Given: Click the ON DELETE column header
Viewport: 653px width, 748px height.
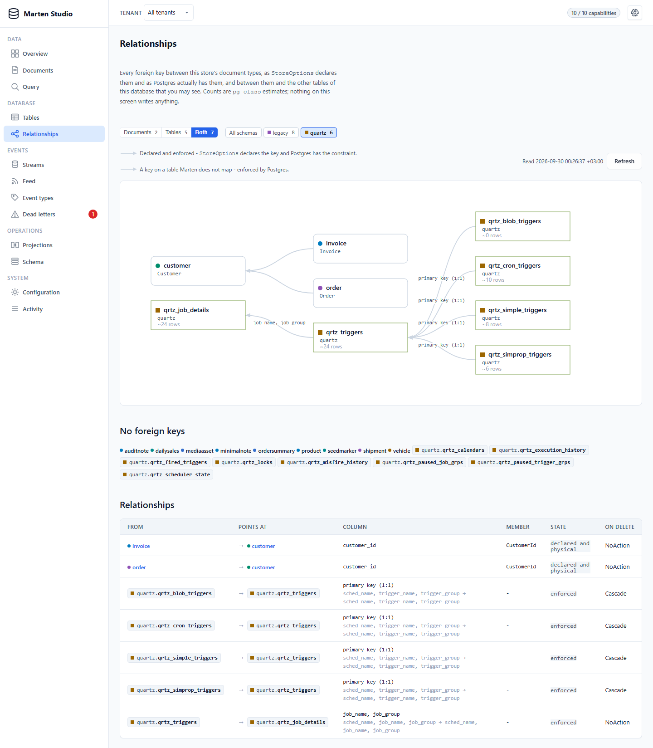Looking at the screenshot, I should click(619, 527).
